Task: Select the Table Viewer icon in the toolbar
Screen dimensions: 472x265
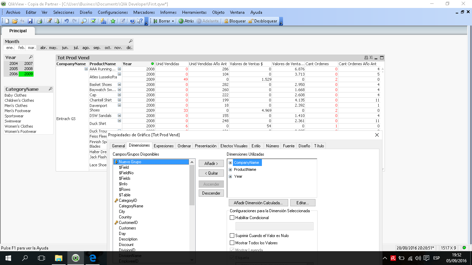Action: click(x=57, y=21)
